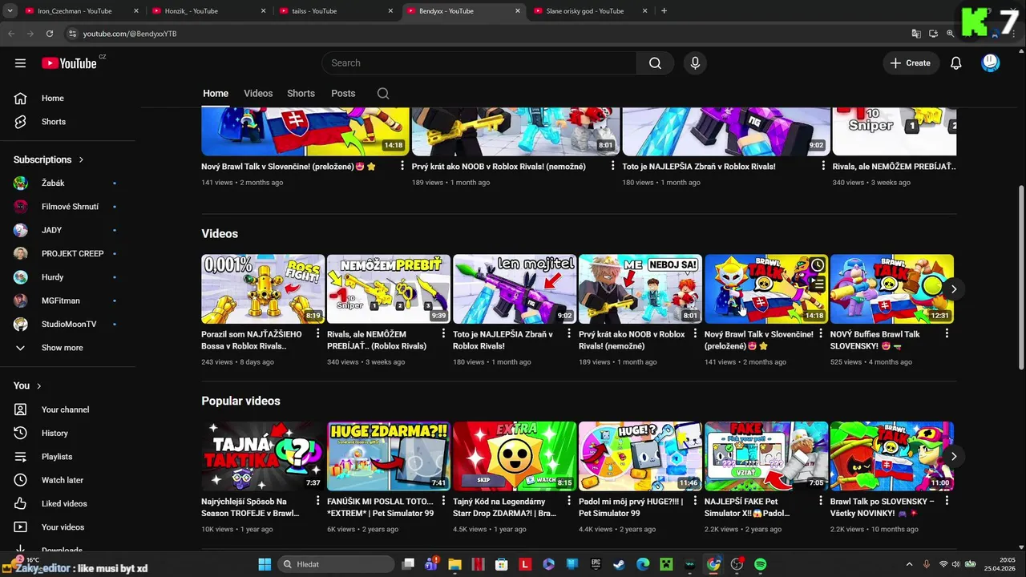Click the translate page icon in address bar
1026x577 pixels.
coord(916,34)
